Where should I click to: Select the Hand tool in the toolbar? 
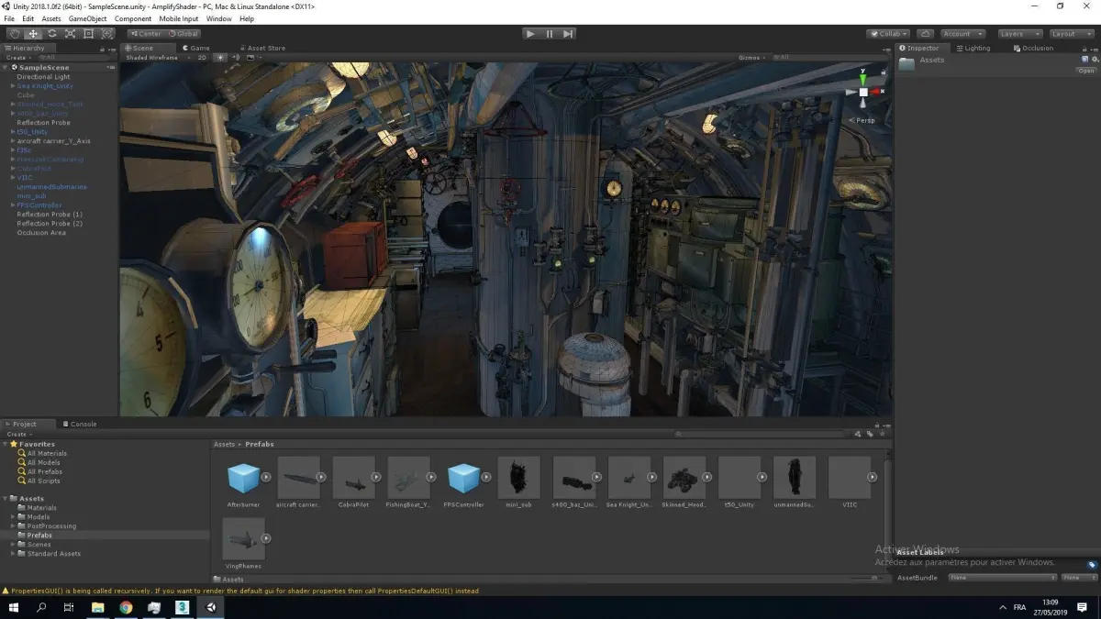[x=14, y=34]
